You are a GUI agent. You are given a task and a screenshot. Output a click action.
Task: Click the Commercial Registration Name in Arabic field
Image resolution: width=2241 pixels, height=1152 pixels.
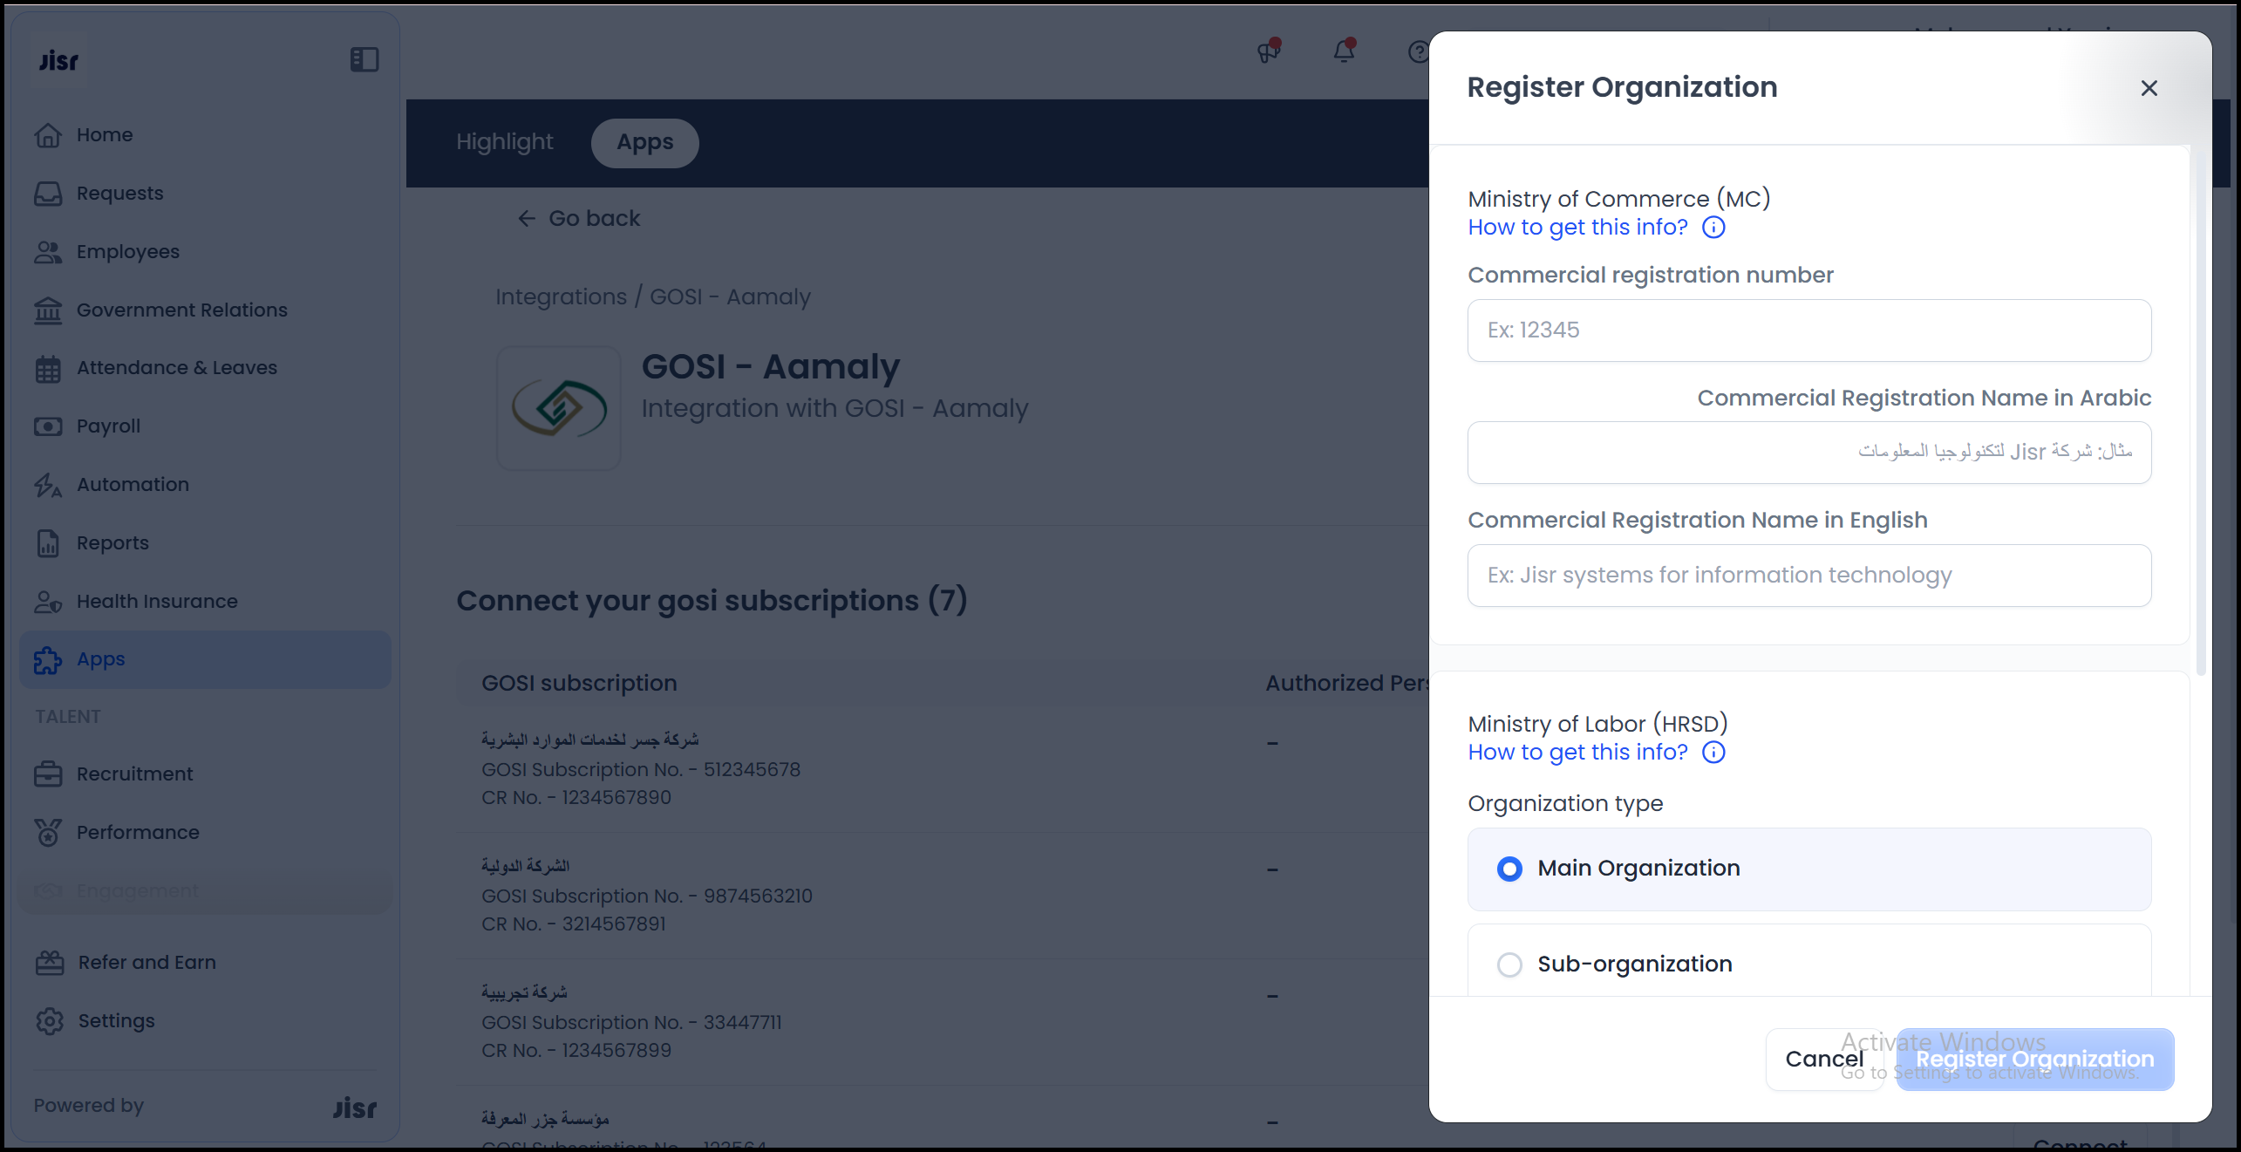[1808, 453]
